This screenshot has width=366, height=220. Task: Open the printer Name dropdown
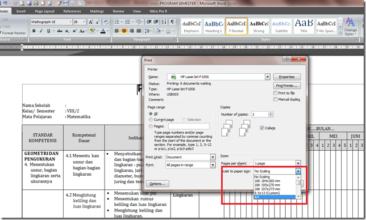click(x=268, y=77)
